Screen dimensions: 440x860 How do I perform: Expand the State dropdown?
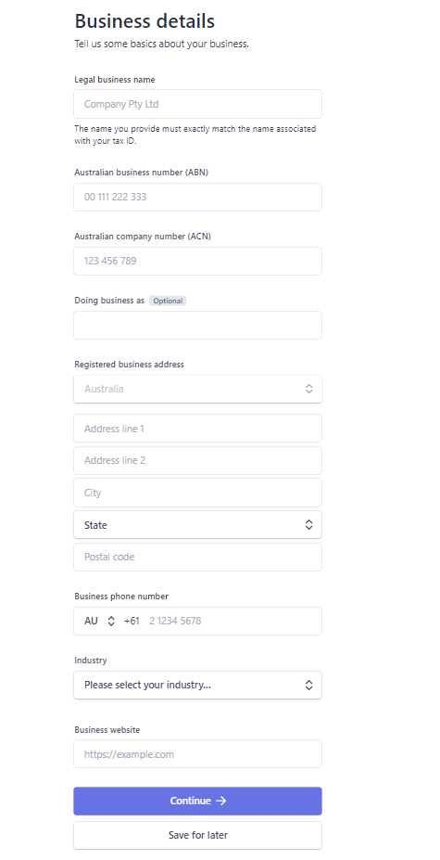[198, 525]
